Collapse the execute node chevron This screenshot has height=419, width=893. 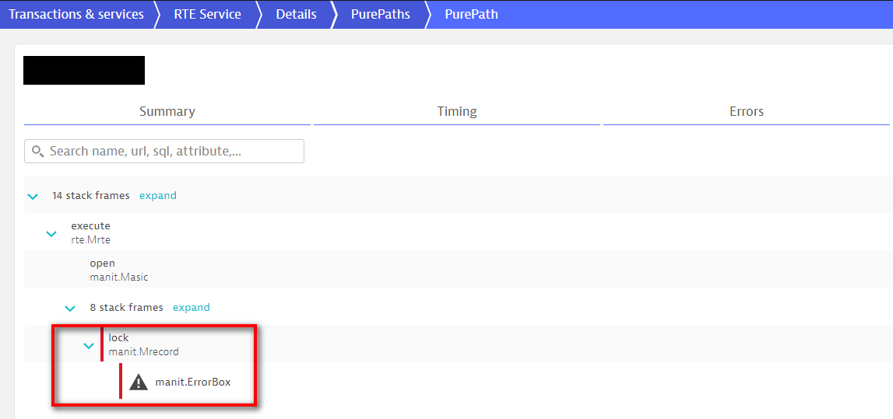51,233
